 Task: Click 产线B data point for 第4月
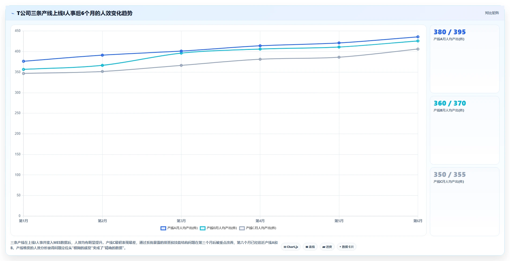(x=260, y=49)
